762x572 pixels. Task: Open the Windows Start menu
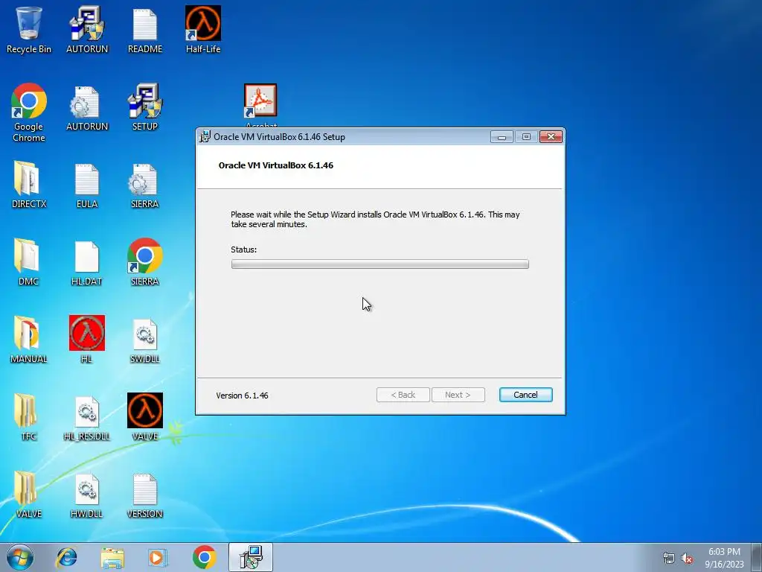pyautogui.click(x=20, y=557)
